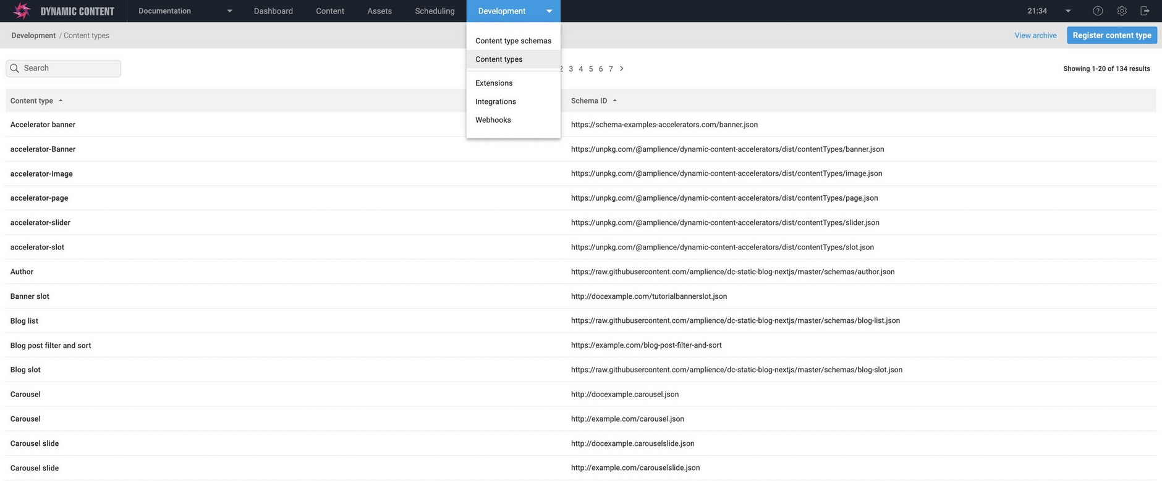Click the Content type column header
This screenshot has width=1162, height=481.
coord(32,101)
